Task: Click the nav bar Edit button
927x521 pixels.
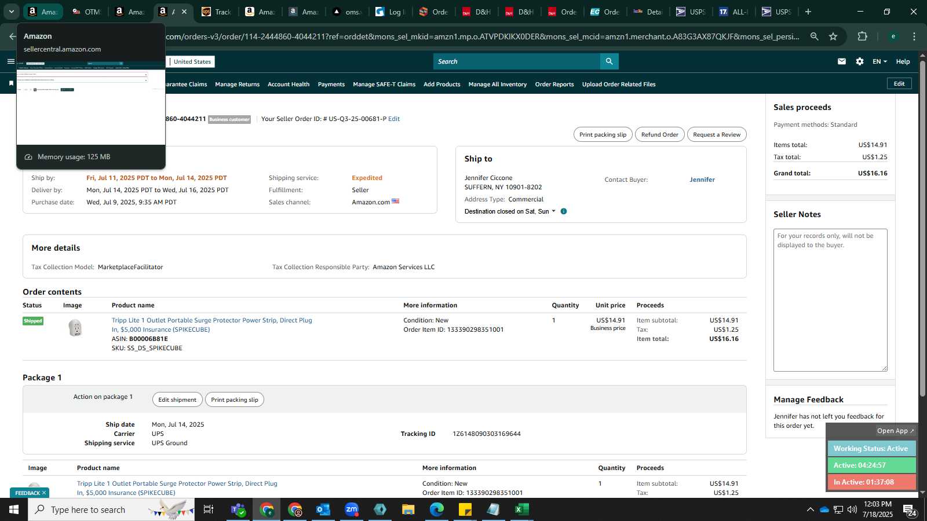Action: pos(899,83)
